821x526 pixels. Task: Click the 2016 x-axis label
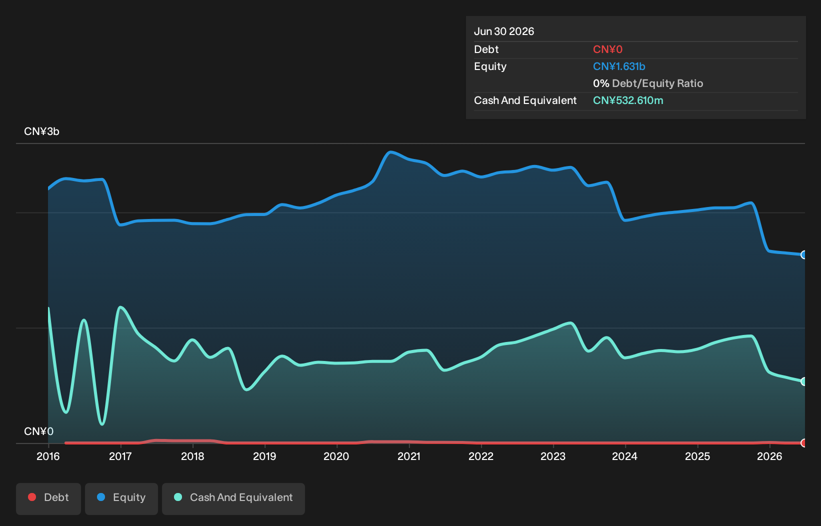click(48, 456)
